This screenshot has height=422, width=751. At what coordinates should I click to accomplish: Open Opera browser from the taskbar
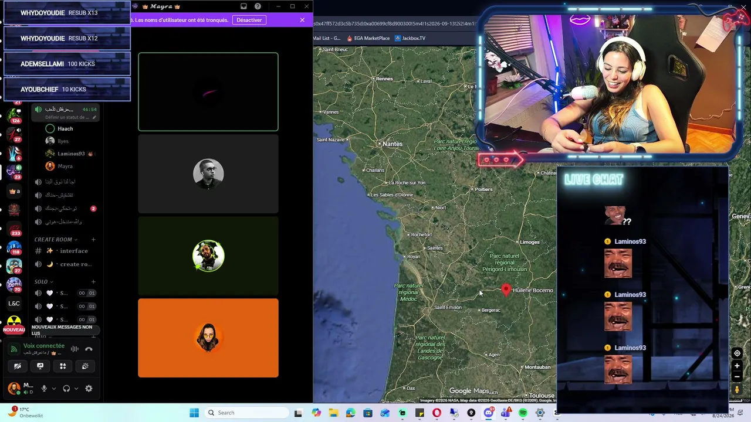[437, 413]
